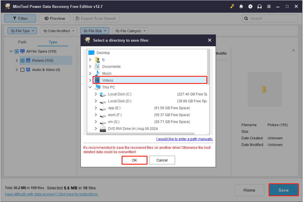Click OK to confirm the Videos folder
This screenshot has height=202, width=303.
[134, 160]
